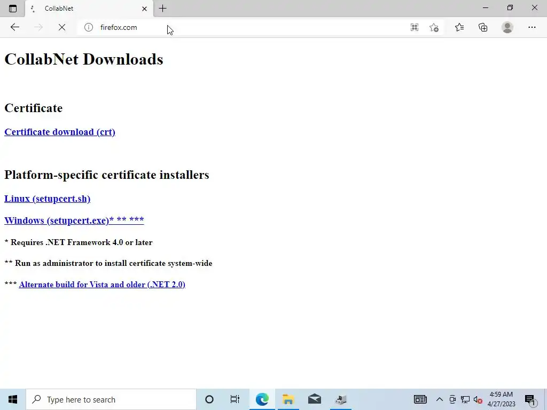Screen dimensions: 547x410
Task: Open the apps grid icon in address bar
Action: [x=415, y=27]
